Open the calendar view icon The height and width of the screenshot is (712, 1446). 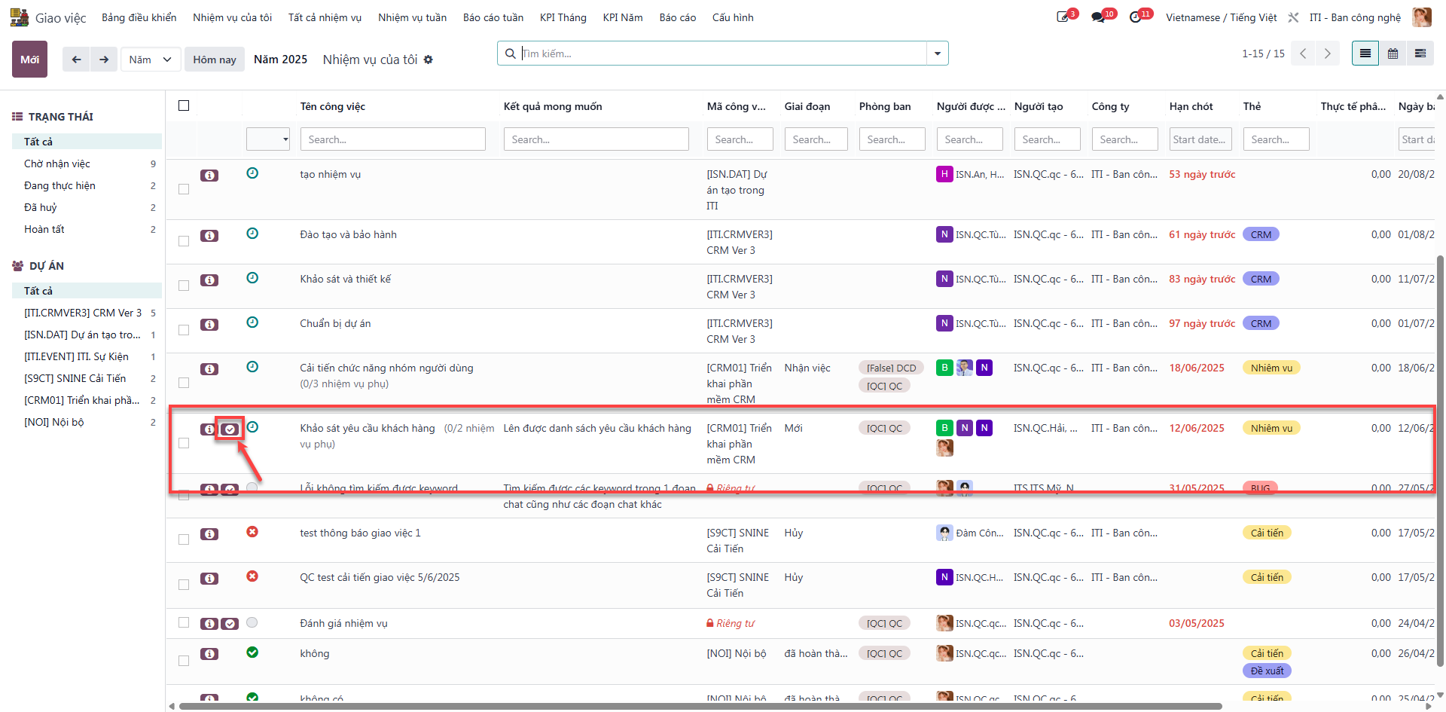tap(1393, 53)
